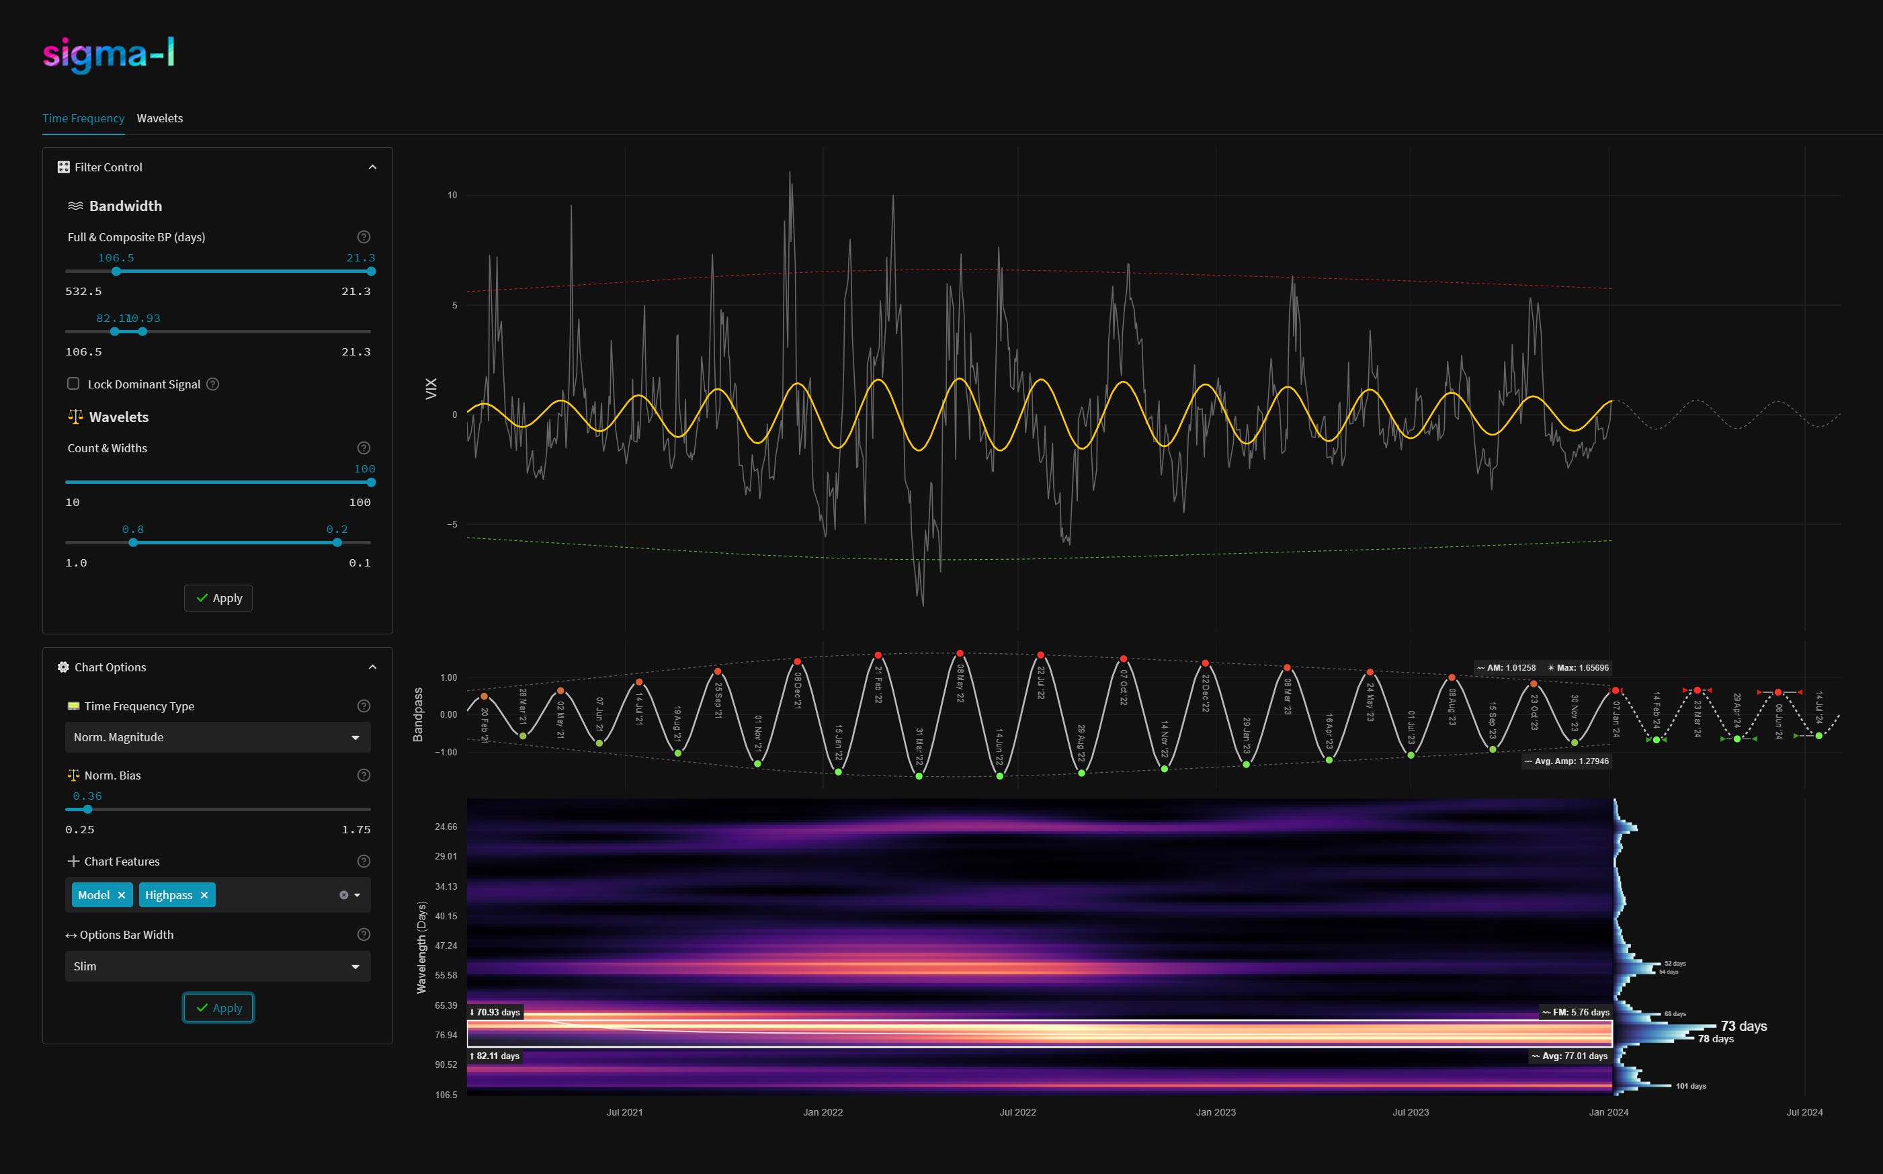Viewport: 1883px width, 1174px height.
Task: Click the selected wavelength band in the heatmap
Action: 1040,1034
